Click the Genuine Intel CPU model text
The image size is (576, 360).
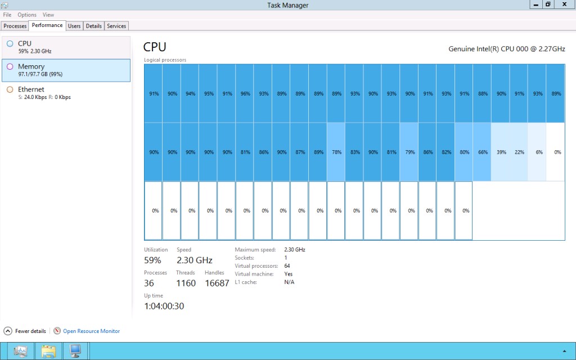coord(507,49)
